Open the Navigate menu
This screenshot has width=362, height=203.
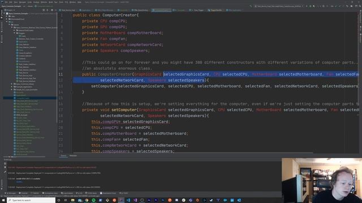click(23, 2)
